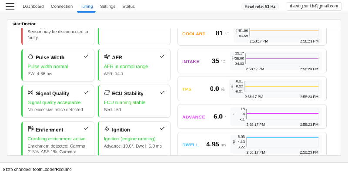Click the ECU Stability checkmark
348x171 pixels.
(162, 92)
